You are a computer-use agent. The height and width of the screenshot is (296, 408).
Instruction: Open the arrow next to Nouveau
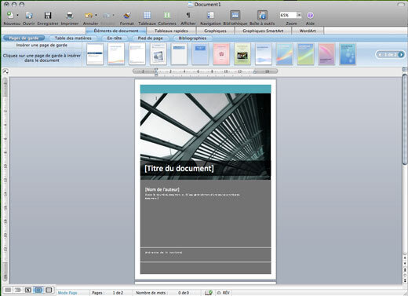pyautogui.click(x=17, y=15)
